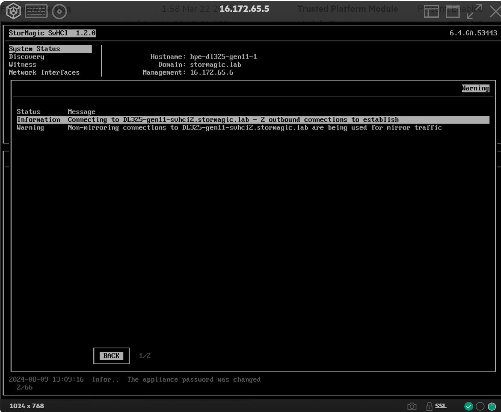Image resolution: width=501 pixels, height=412 pixels.
Task: Click the Status column header
Action: coord(28,112)
